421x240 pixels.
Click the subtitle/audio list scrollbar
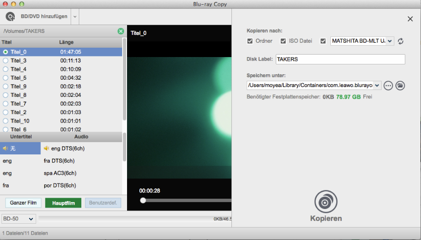(124, 147)
